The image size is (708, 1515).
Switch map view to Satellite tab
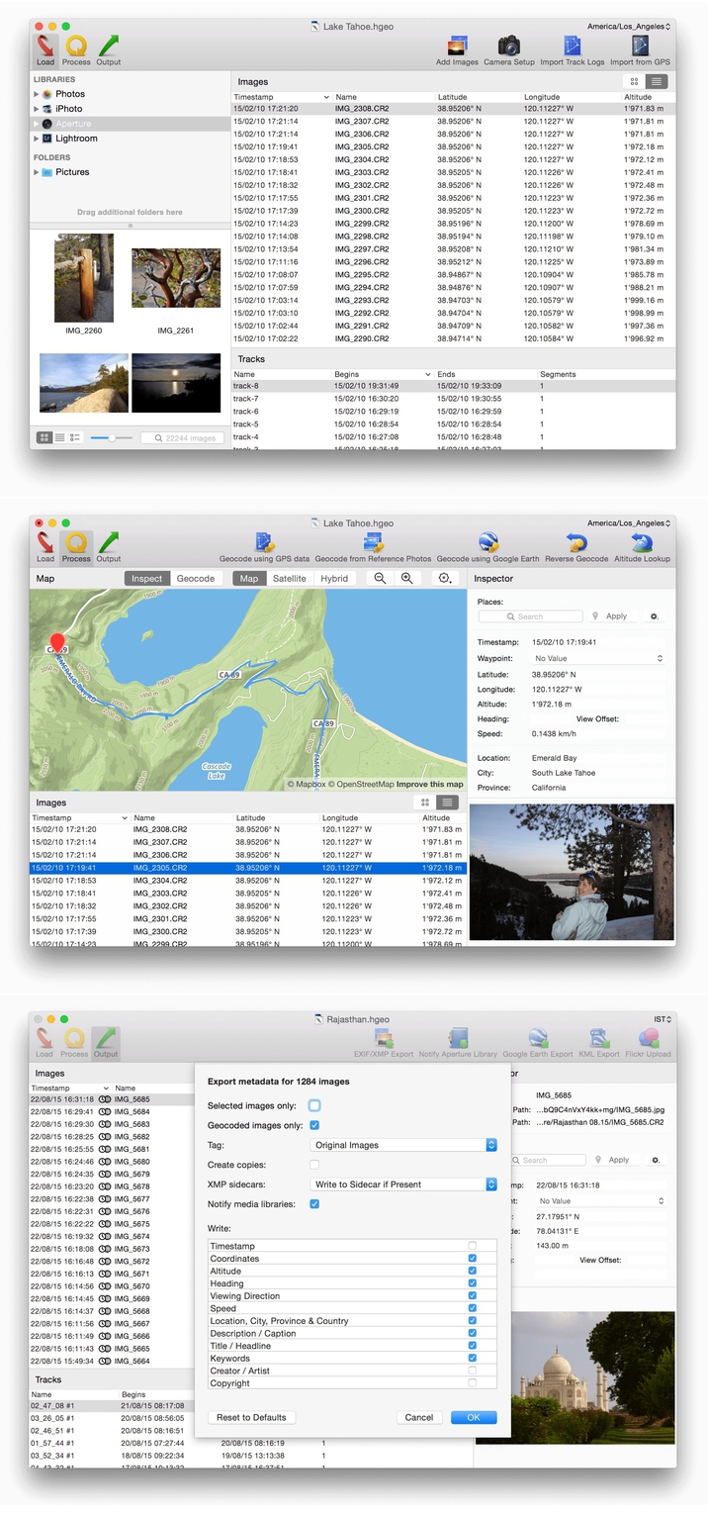(289, 579)
